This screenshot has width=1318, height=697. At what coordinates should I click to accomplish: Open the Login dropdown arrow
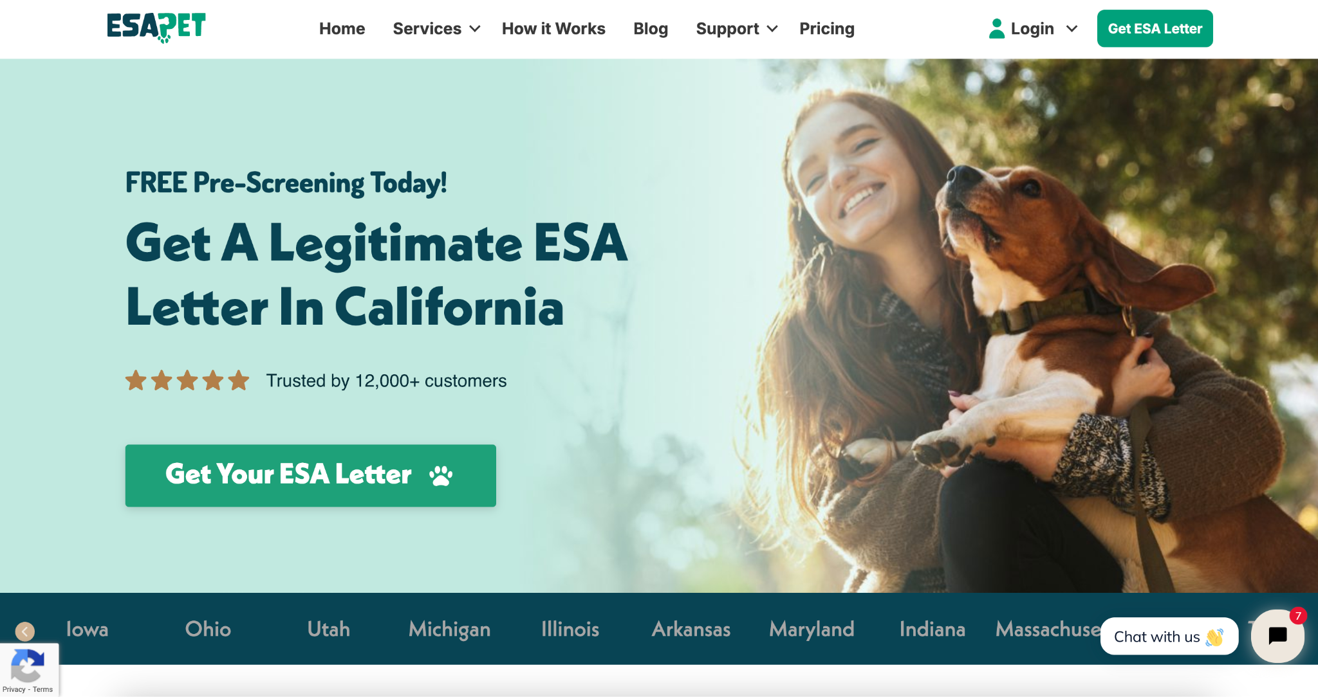(x=1072, y=29)
